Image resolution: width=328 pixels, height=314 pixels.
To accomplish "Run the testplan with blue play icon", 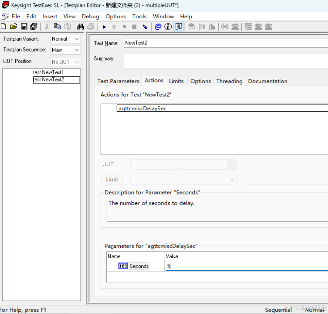I will (x=104, y=27).
